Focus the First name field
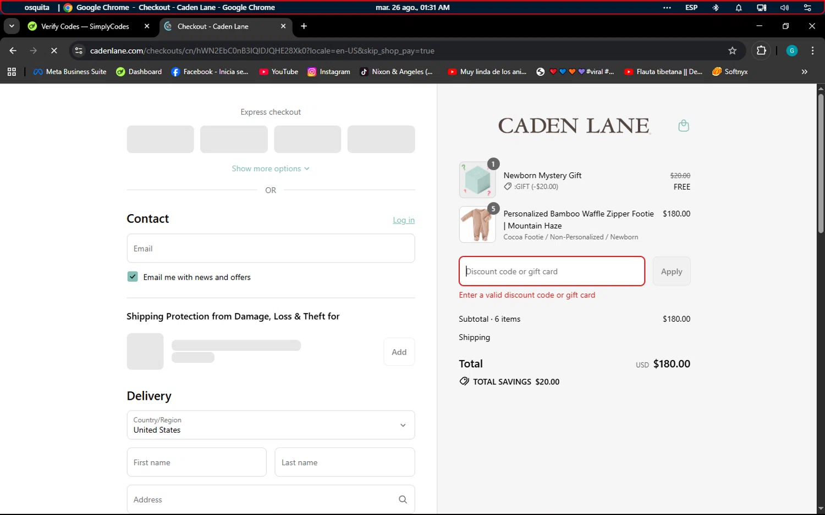 (x=196, y=462)
